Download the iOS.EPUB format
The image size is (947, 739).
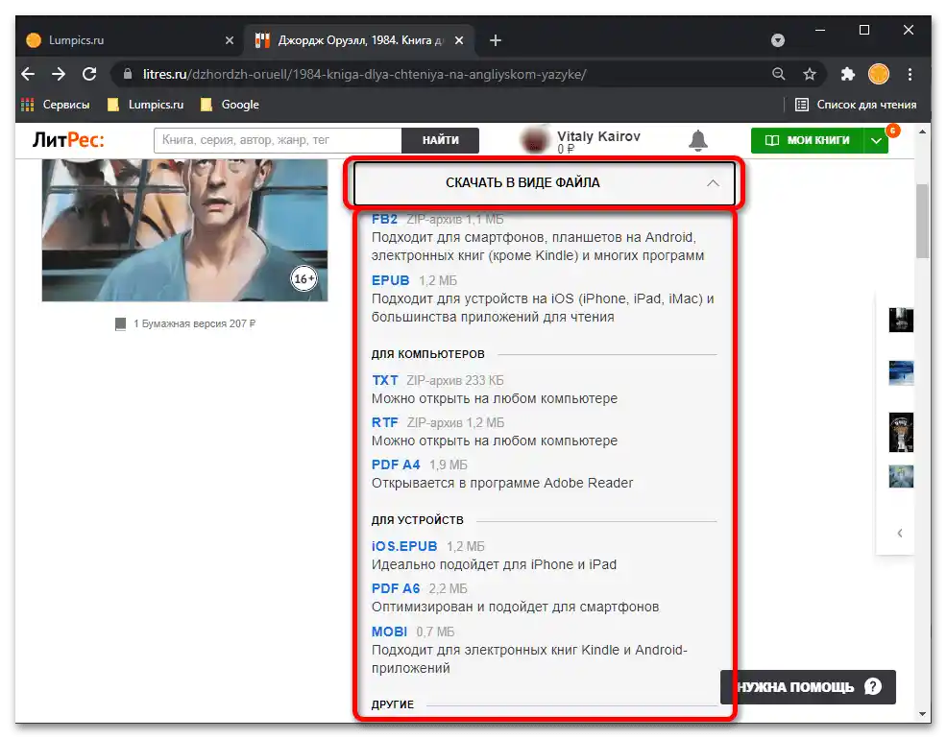click(404, 546)
